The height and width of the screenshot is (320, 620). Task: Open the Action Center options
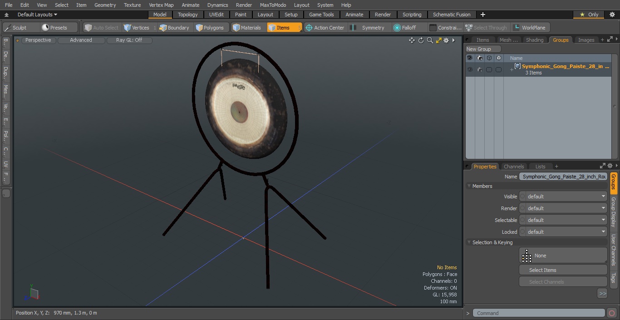(325, 28)
